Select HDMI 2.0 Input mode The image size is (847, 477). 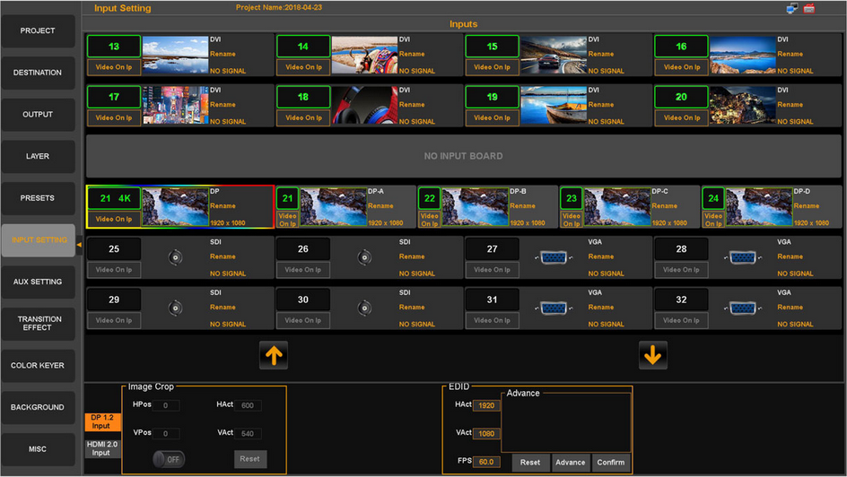click(x=101, y=448)
